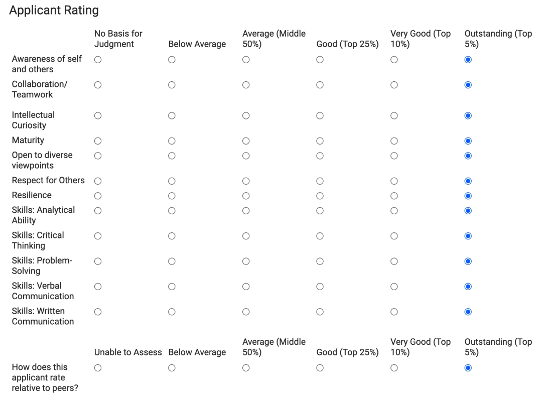Choose Unable to Assess for peer rating

(98, 368)
